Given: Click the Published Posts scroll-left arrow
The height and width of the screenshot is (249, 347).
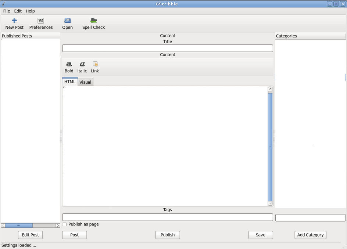Looking at the screenshot, I should (x=3, y=225).
